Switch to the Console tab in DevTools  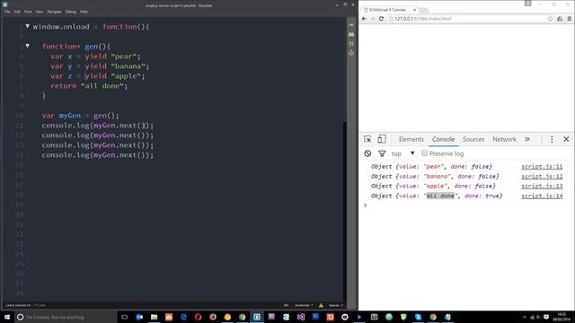(443, 139)
